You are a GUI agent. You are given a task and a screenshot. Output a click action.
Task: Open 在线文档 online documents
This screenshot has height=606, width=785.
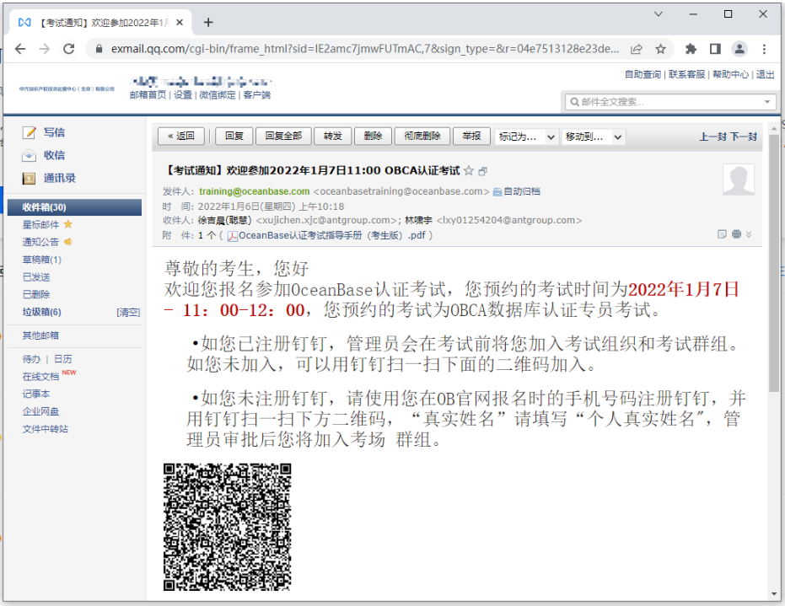[40, 377]
